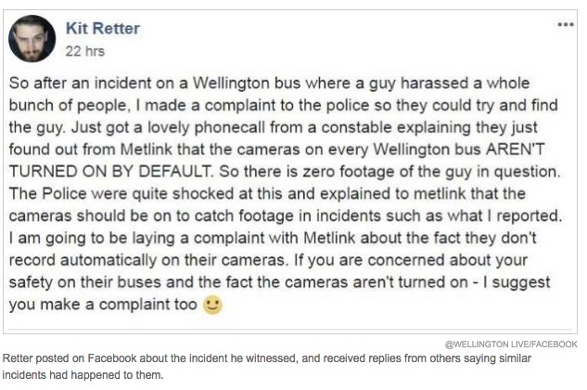Open the post options three-dot menu
Image resolution: width=587 pixels, height=390 pixels.
pyautogui.click(x=566, y=24)
